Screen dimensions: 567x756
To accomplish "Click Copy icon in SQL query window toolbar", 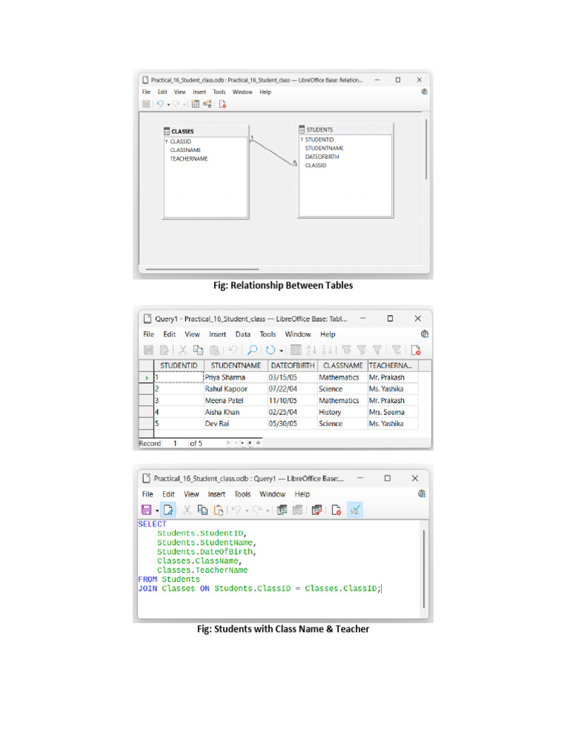I will (202, 509).
